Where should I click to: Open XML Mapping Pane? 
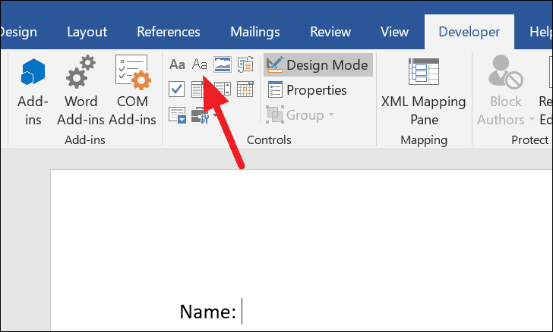424,91
